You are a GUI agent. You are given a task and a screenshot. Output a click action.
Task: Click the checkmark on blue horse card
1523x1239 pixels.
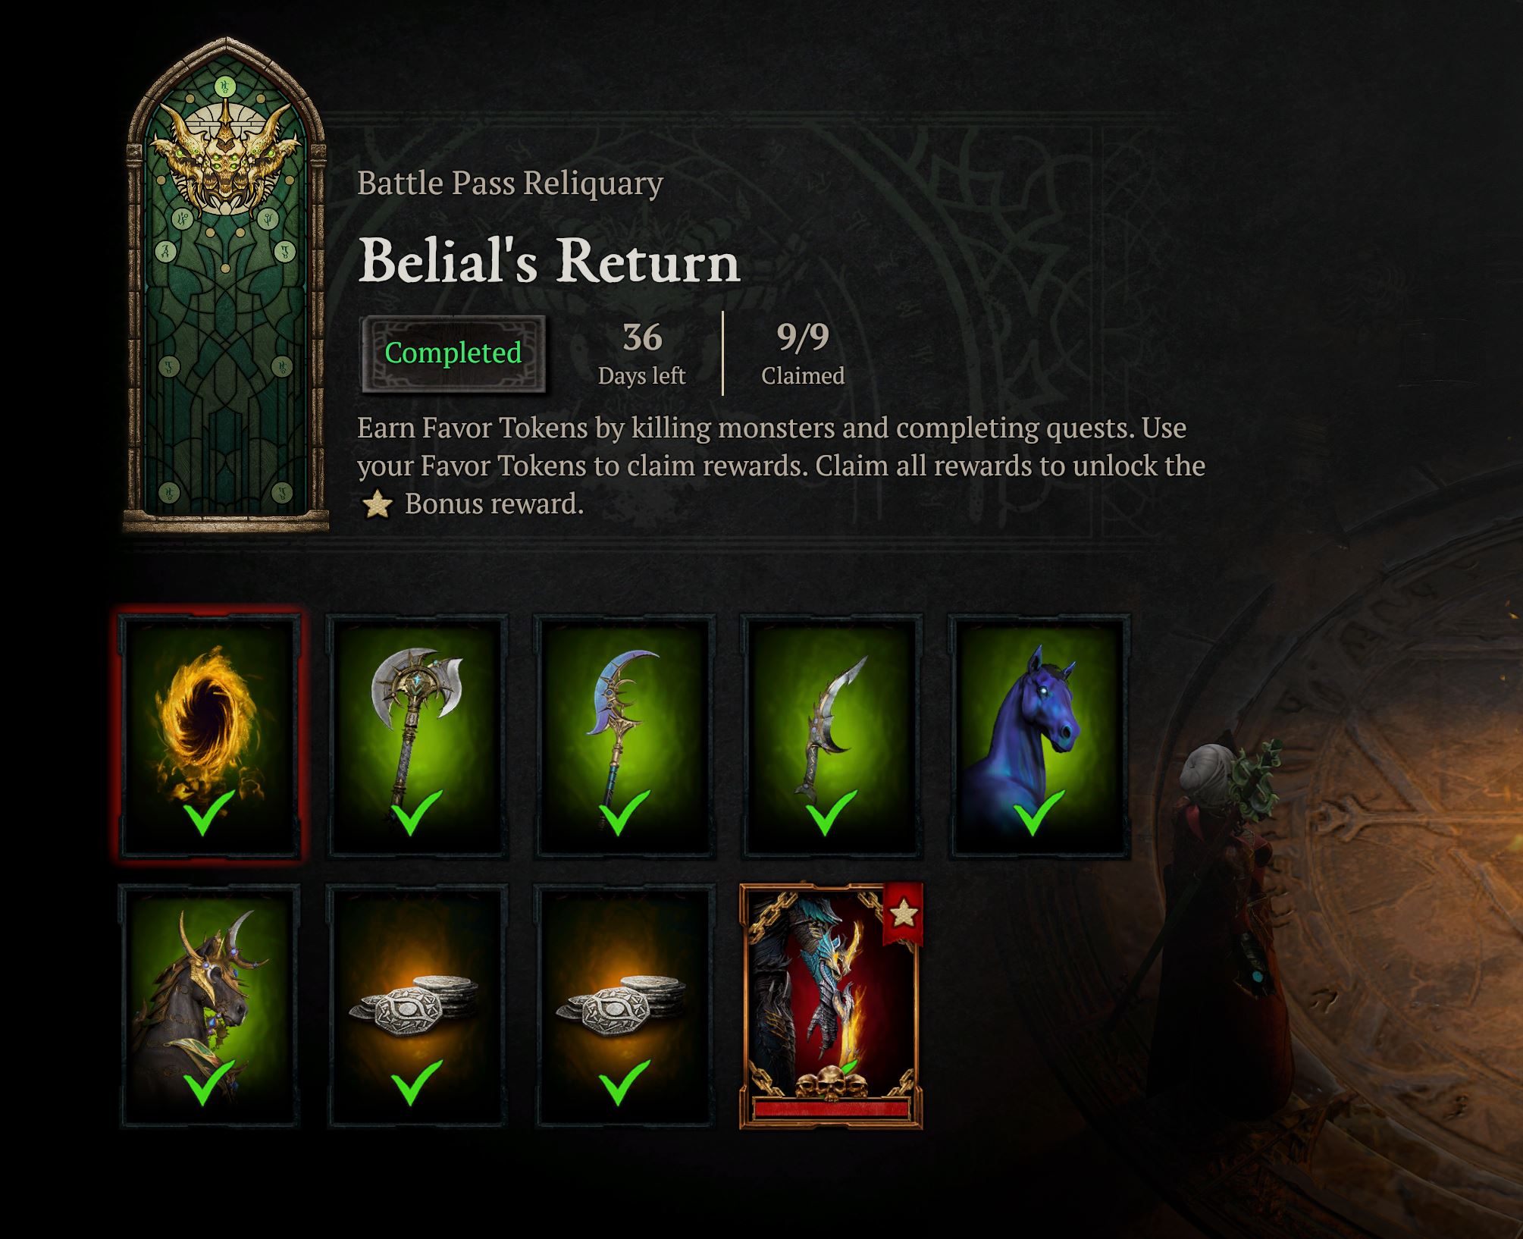click(1039, 813)
